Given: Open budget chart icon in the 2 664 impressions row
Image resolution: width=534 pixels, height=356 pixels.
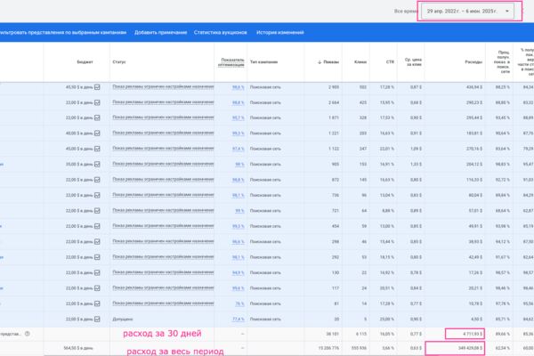Looking at the screenshot, I should click(x=97, y=102).
